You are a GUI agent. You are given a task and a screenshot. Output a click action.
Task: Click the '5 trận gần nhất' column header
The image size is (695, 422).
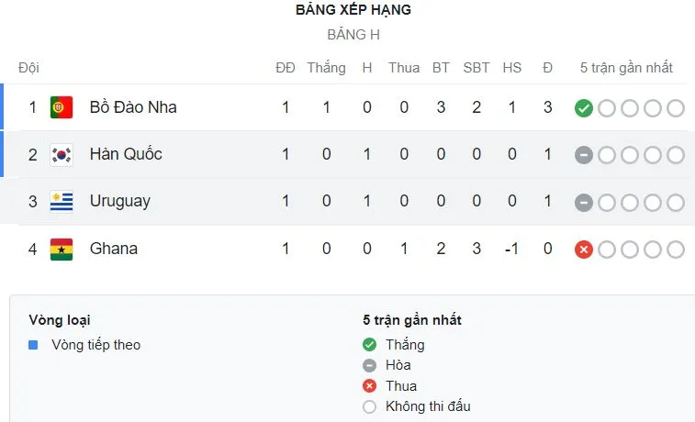coord(626,68)
